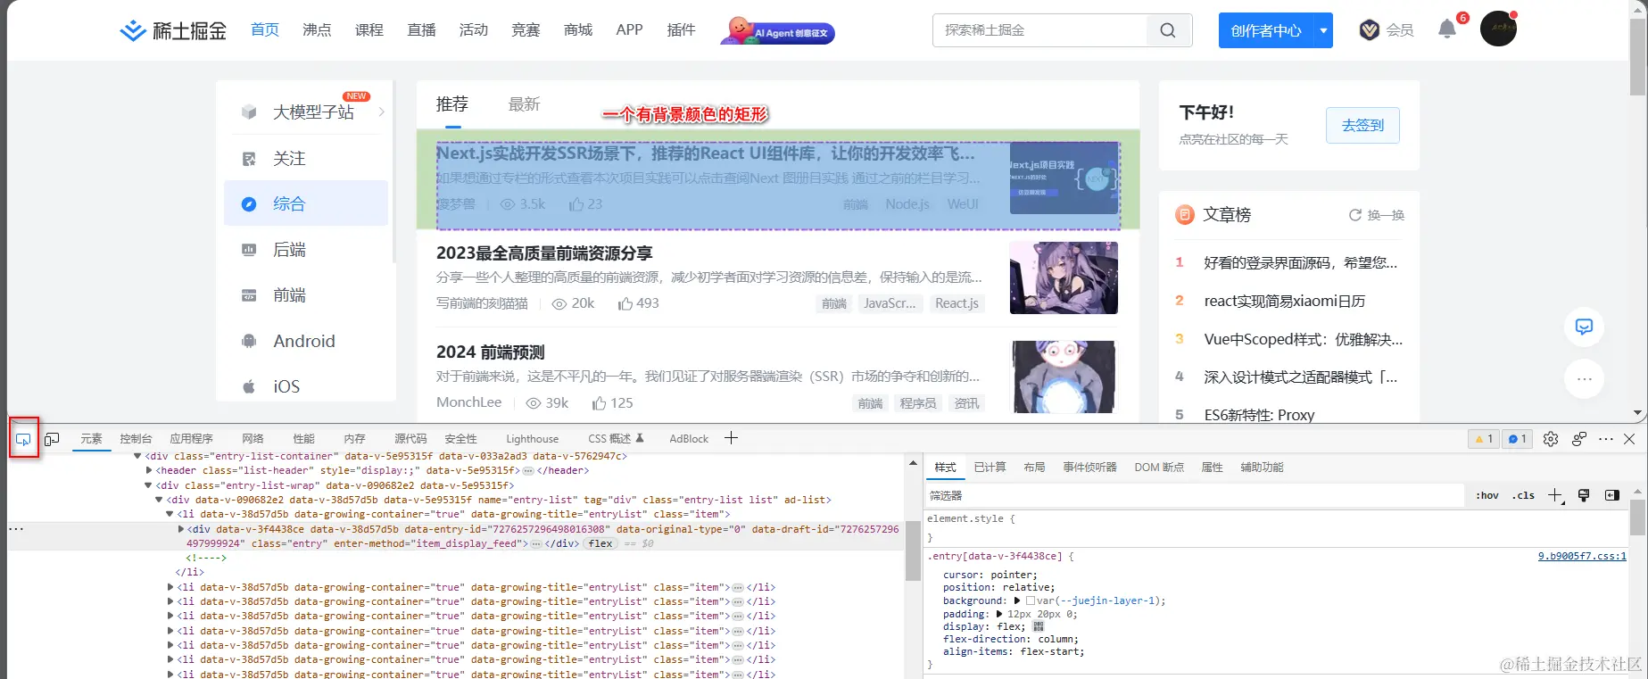Click the warning count badge in DevTools
This screenshot has height=679, width=1648.
(1484, 439)
